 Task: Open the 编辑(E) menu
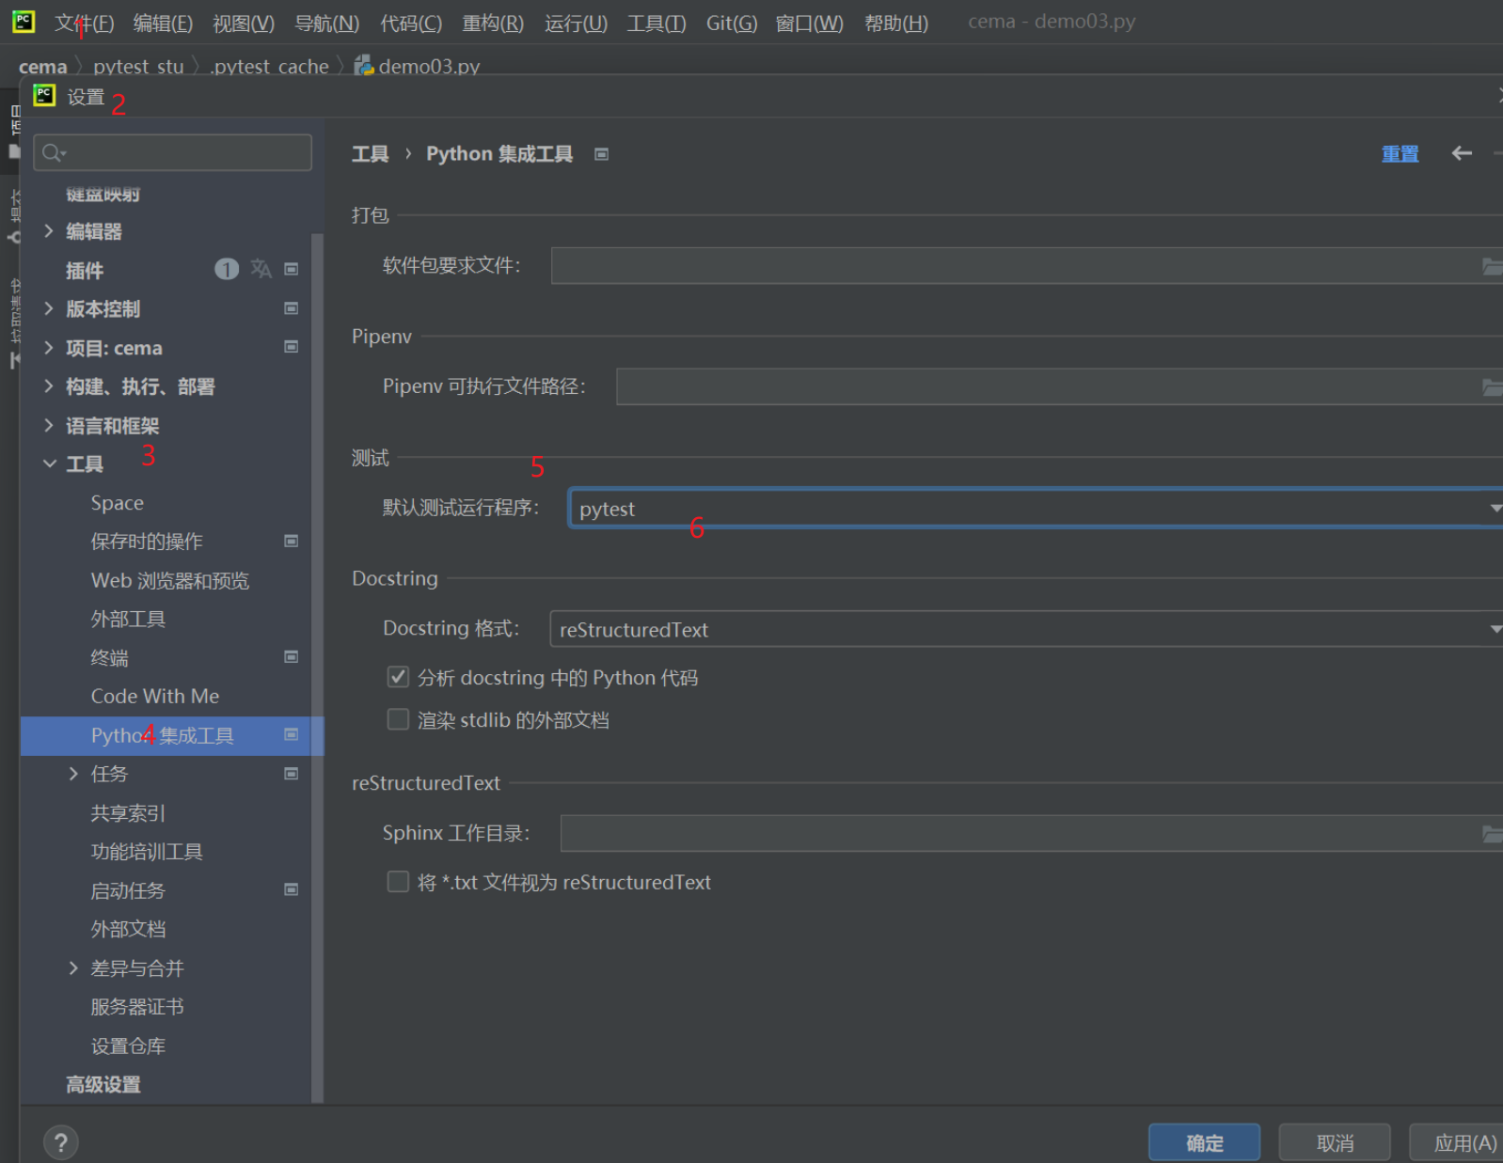click(163, 24)
